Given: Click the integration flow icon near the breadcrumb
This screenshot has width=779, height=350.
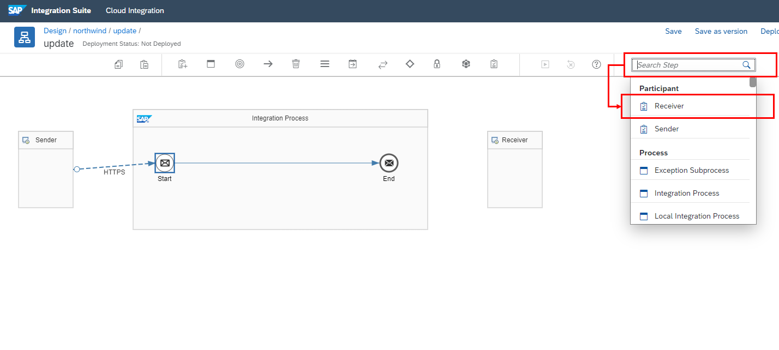Looking at the screenshot, I should [24, 37].
